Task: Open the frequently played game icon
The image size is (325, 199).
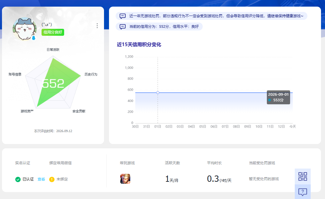Action: pos(125,179)
